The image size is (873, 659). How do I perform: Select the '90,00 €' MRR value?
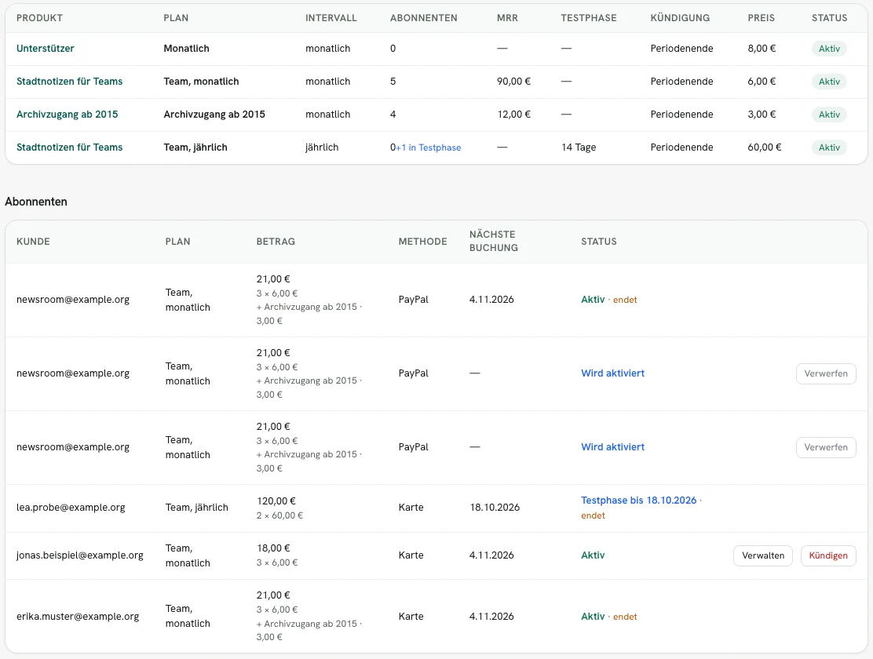tap(513, 82)
